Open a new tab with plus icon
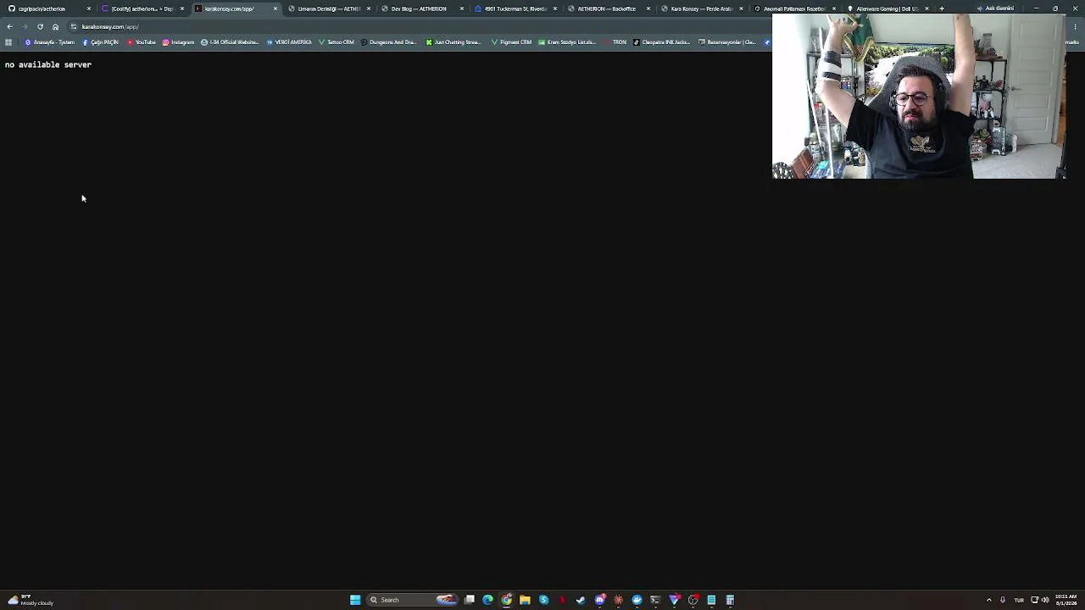 (941, 8)
